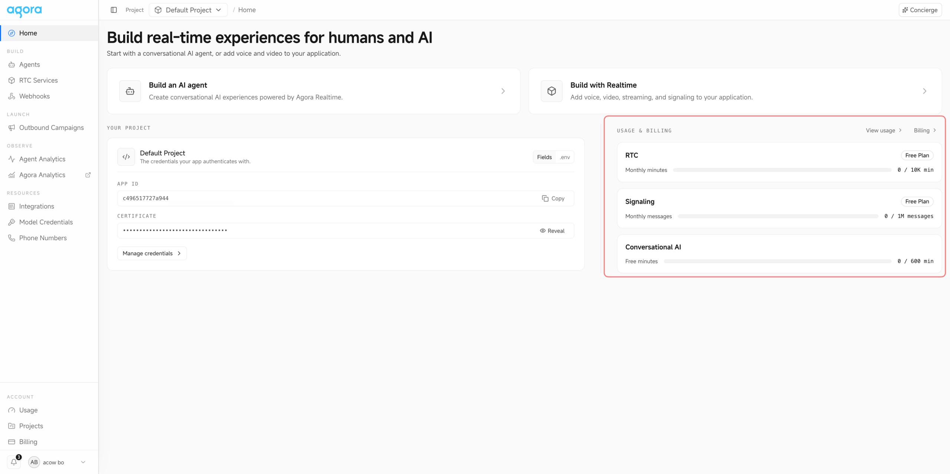Click the Signaling Monthly messages progress bar
The width and height of the screenshot is (950, 474).
778,216
